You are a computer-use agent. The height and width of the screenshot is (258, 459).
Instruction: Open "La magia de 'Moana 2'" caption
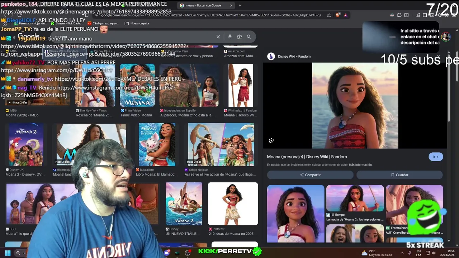(x=355, y=219)
